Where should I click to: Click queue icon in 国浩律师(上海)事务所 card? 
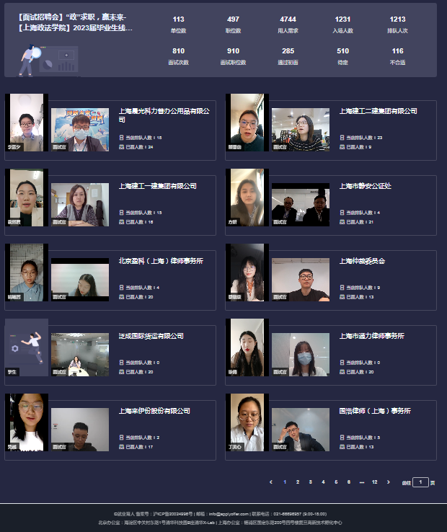(x=342, y=437)
